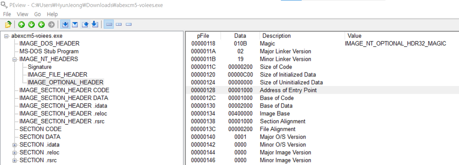Select the Base of Data row
Image resolution: width=459 pixels, height=165 pixels.
coord(322,106)
